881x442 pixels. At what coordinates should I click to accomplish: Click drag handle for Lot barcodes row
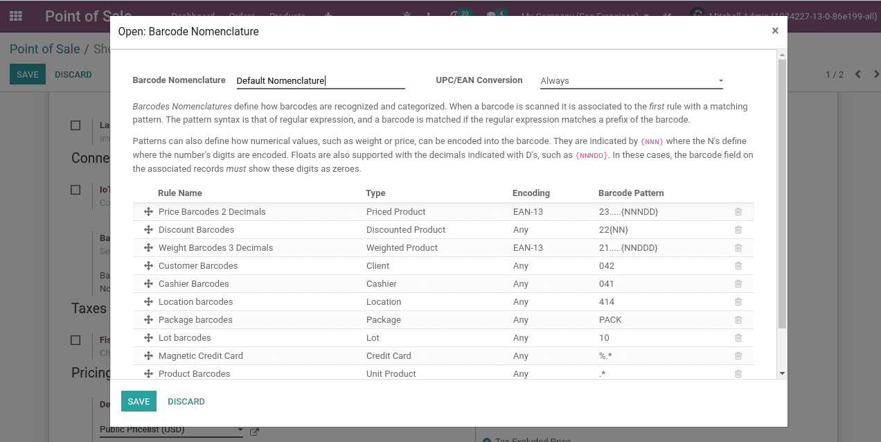point(148,338)
